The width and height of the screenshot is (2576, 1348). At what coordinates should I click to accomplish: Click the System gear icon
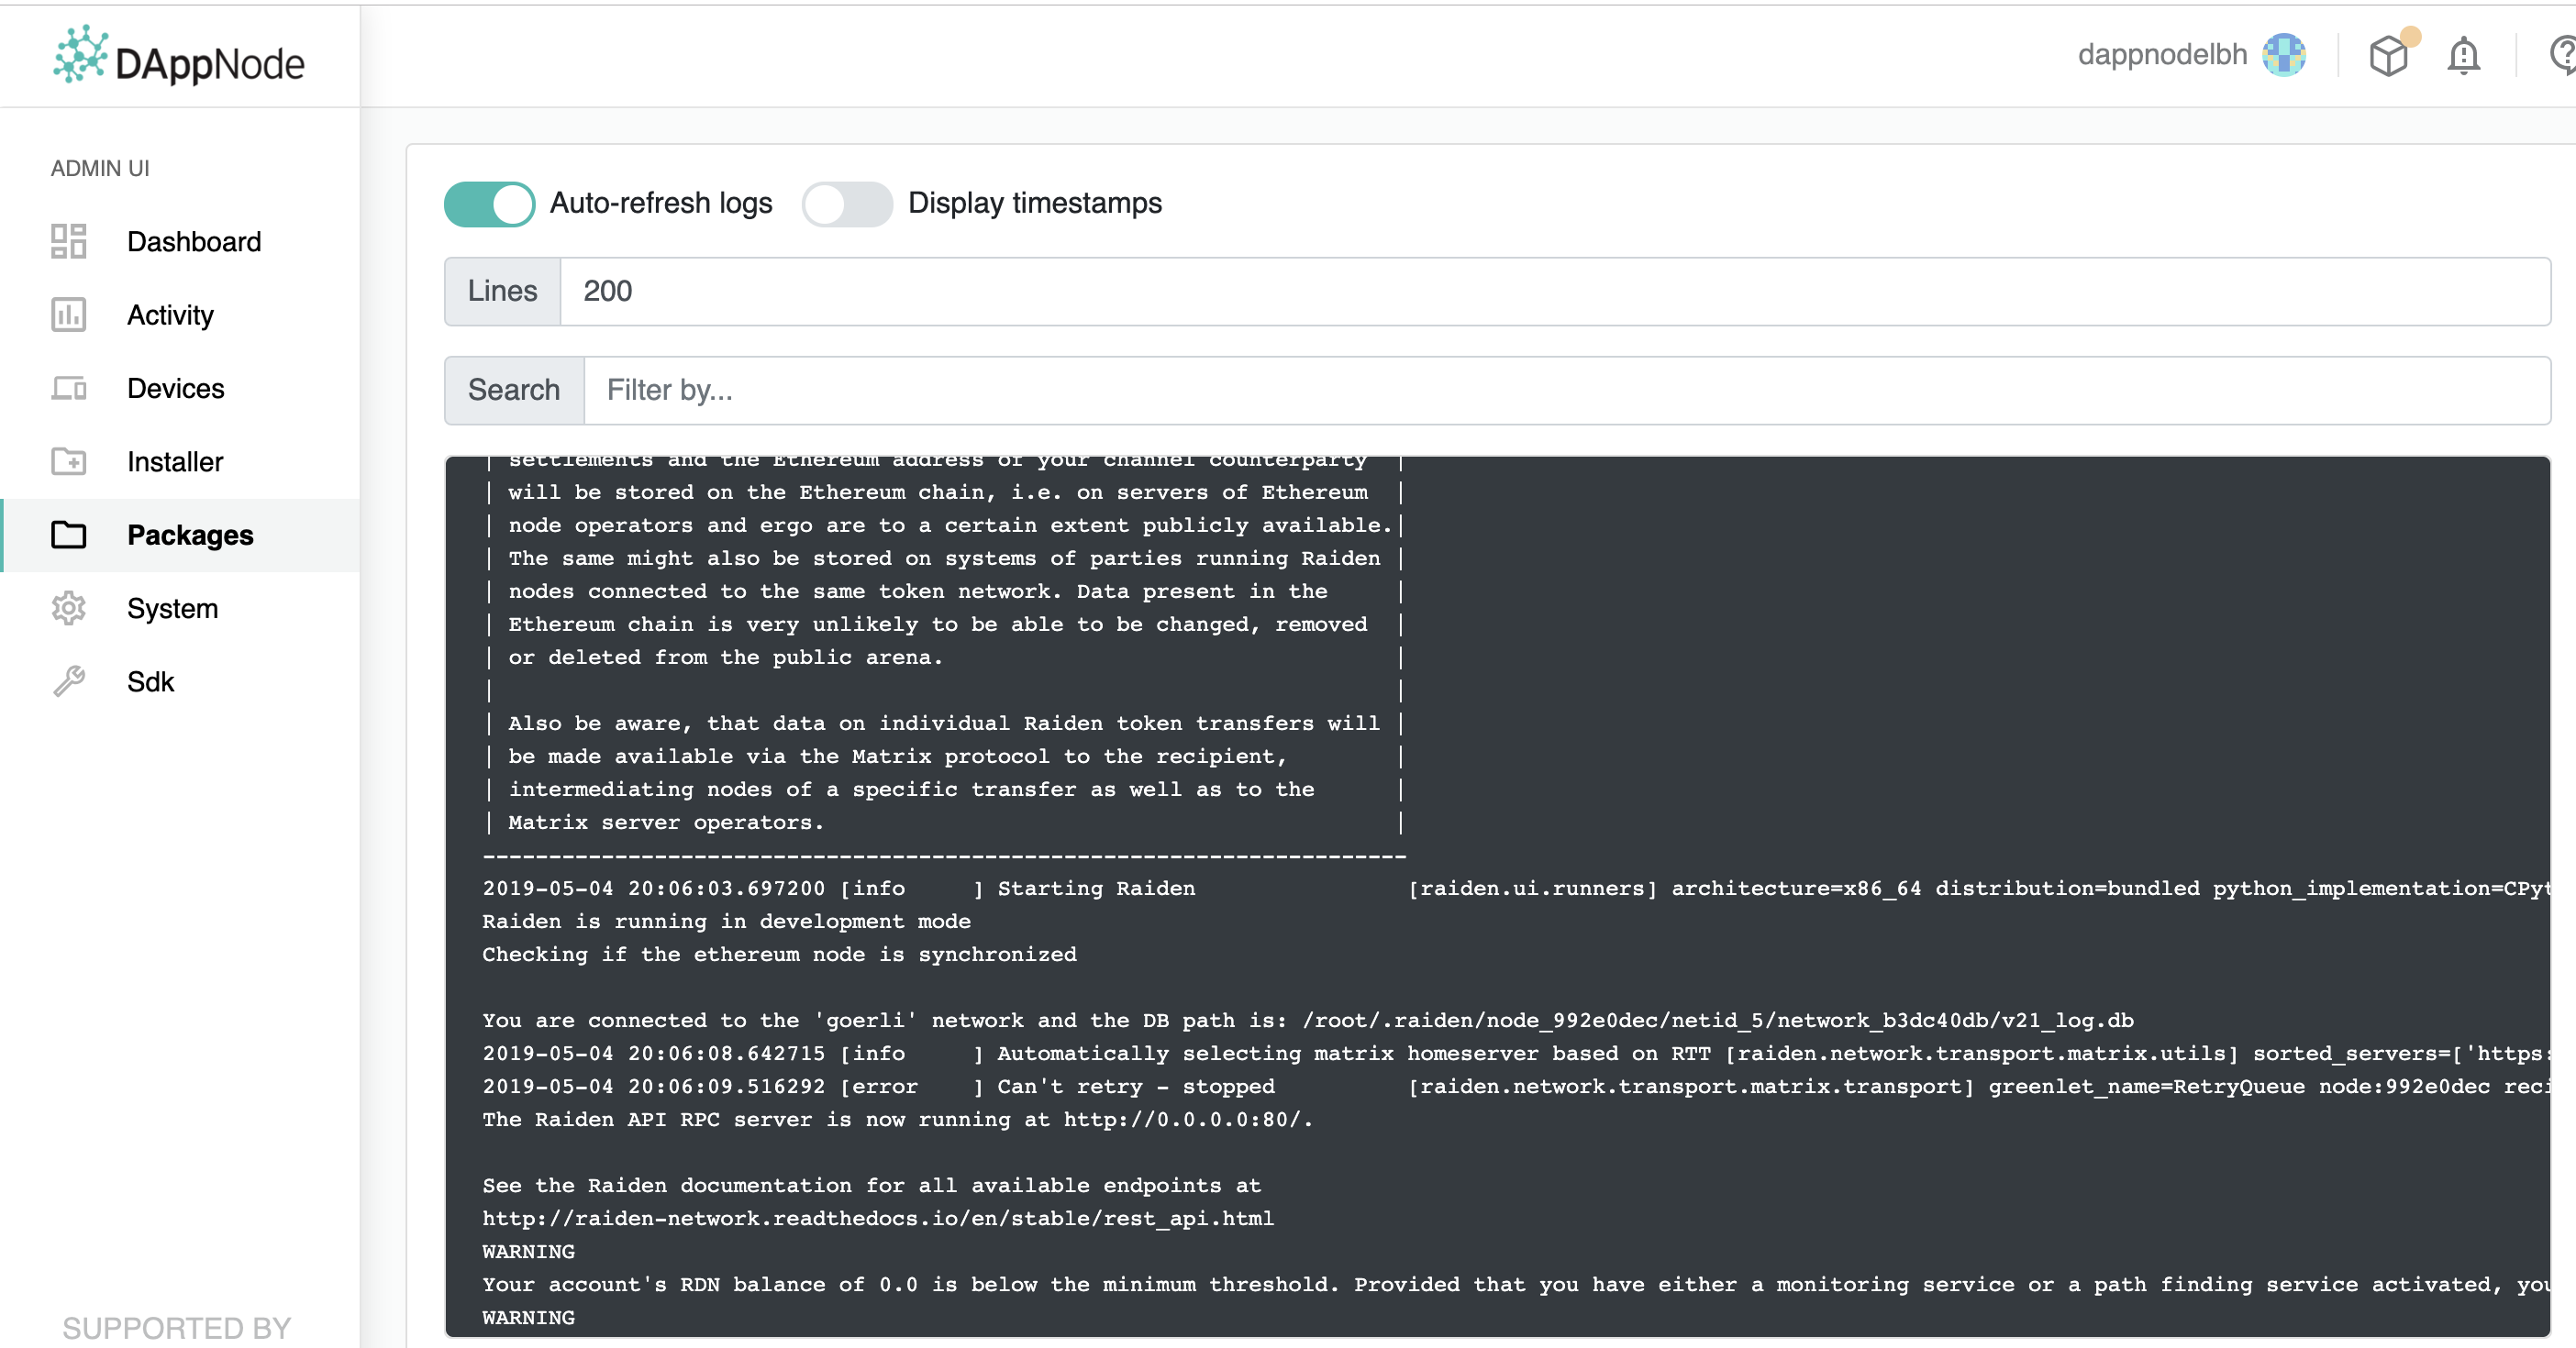(x=68, y=608)
